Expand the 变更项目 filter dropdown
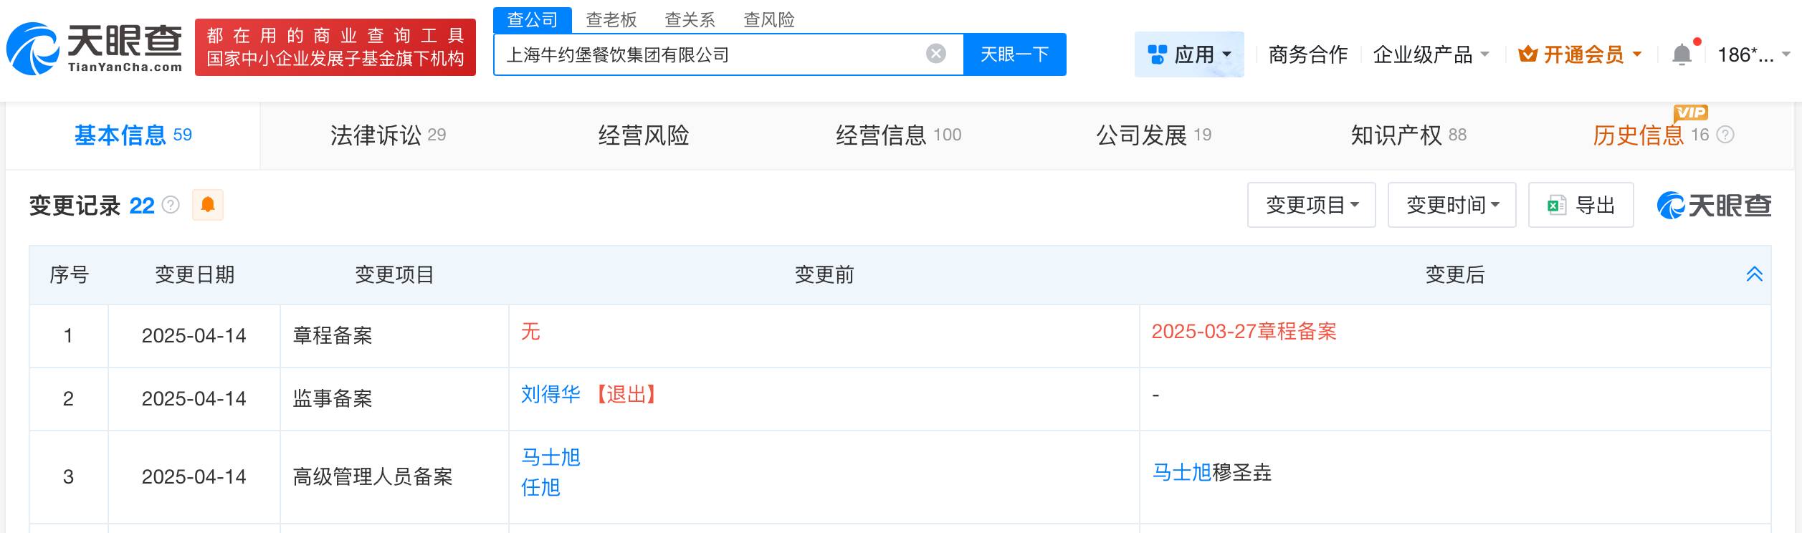The height and width of the screenshot is (533, 1802). pyautogui.click(x=1311, y=206)
